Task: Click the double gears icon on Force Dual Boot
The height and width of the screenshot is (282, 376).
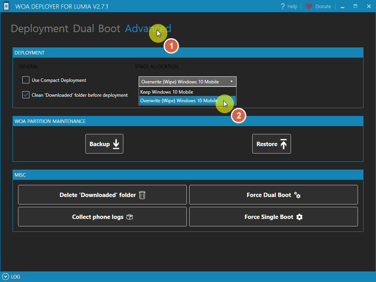Action: 297,195
